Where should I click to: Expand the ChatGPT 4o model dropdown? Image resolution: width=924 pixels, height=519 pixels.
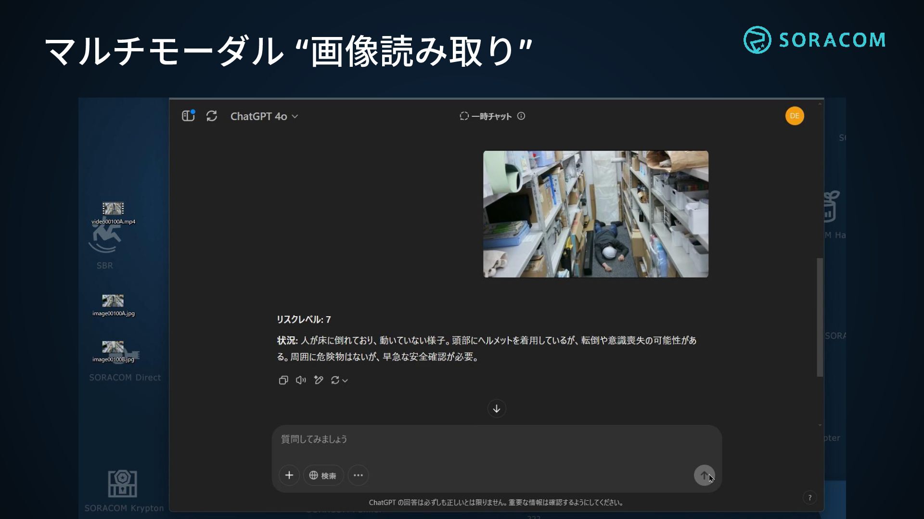pos(264,116)
